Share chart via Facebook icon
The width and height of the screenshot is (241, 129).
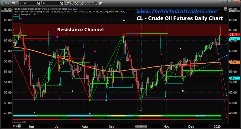[x=105, y=3]
